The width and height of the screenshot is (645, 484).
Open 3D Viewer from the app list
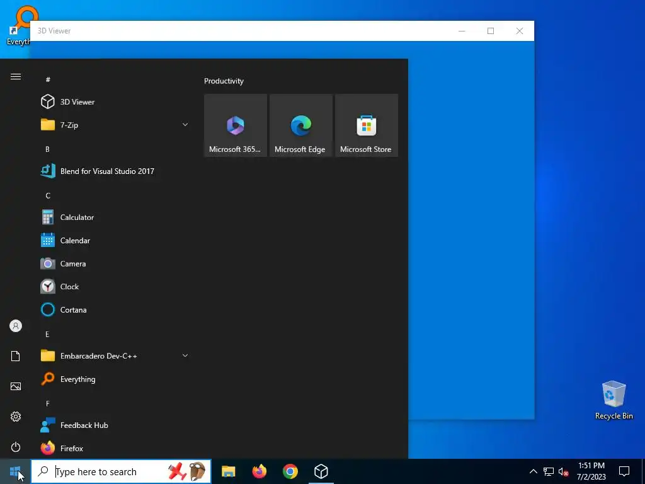coord(115,101)
